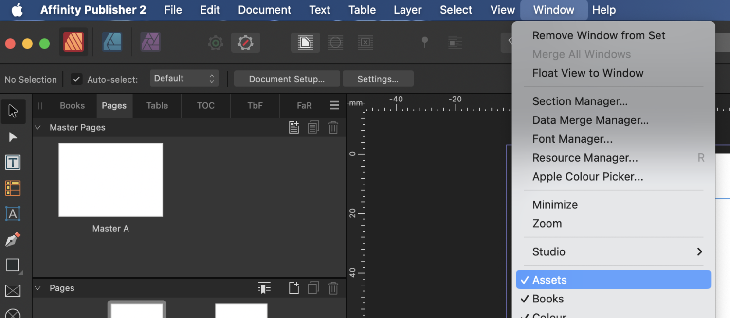Switch to the Books tab
This screenshot has width=730, height=318.
72,105
